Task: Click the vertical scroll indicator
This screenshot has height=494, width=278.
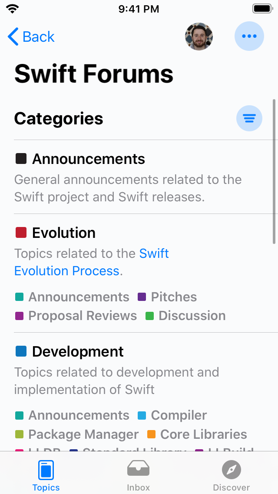Action: [x=274, y=172]
